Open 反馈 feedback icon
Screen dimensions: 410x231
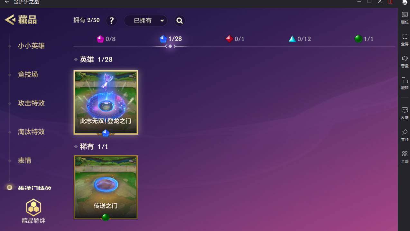[x=405, y=113]
